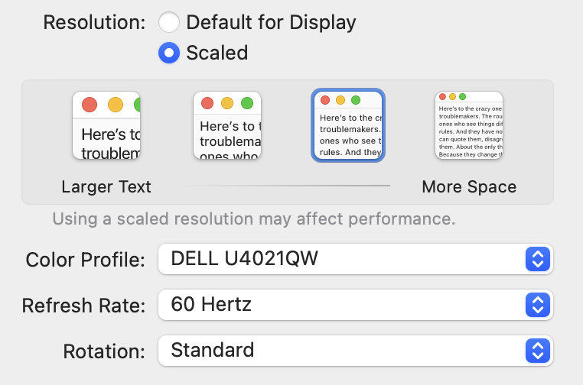
Task: Click the More Space label
Action: (x=469, y=187)
